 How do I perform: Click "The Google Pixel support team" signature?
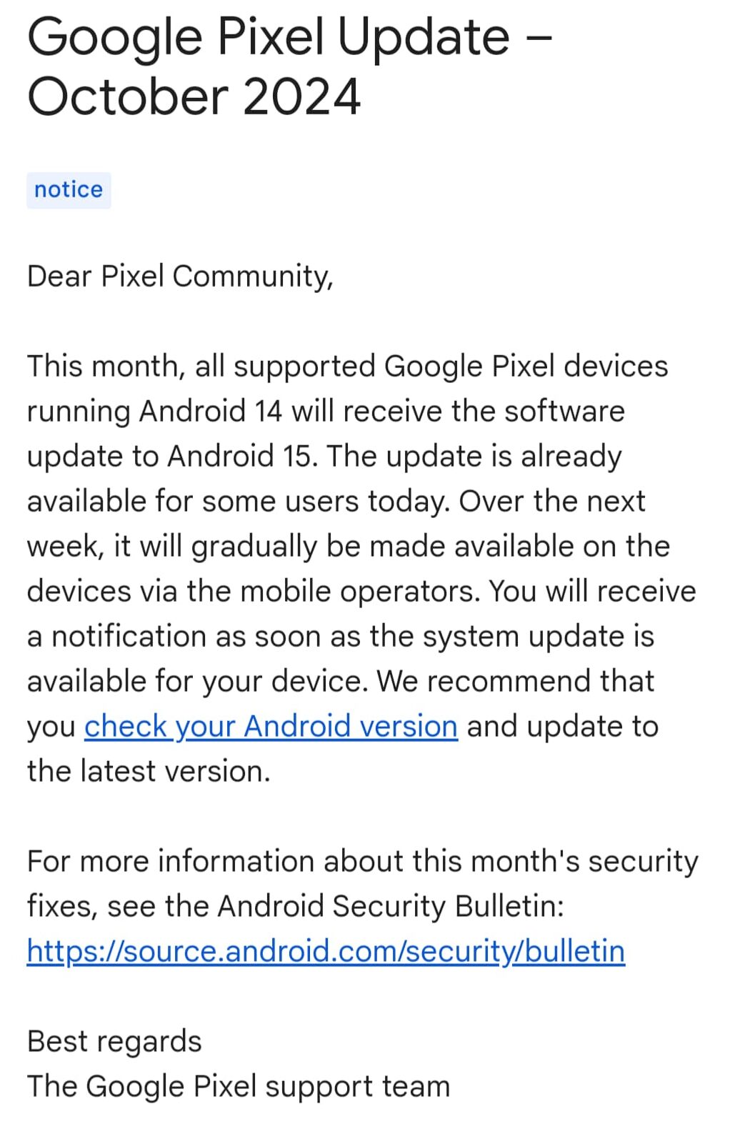(x=239, y=1087)
